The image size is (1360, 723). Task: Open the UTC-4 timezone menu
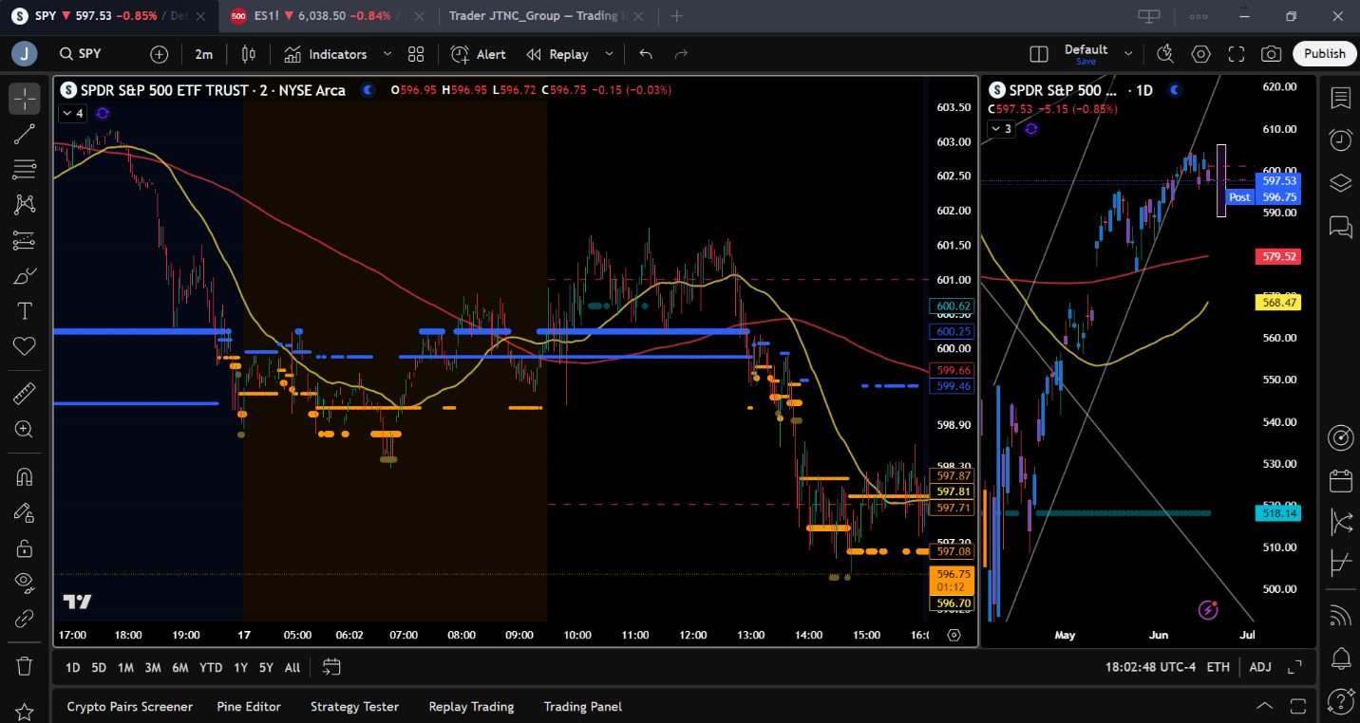(x=1150, y=667)
